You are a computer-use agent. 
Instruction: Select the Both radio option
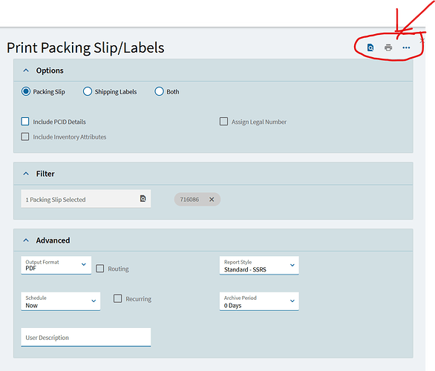[x=159, y=91]
